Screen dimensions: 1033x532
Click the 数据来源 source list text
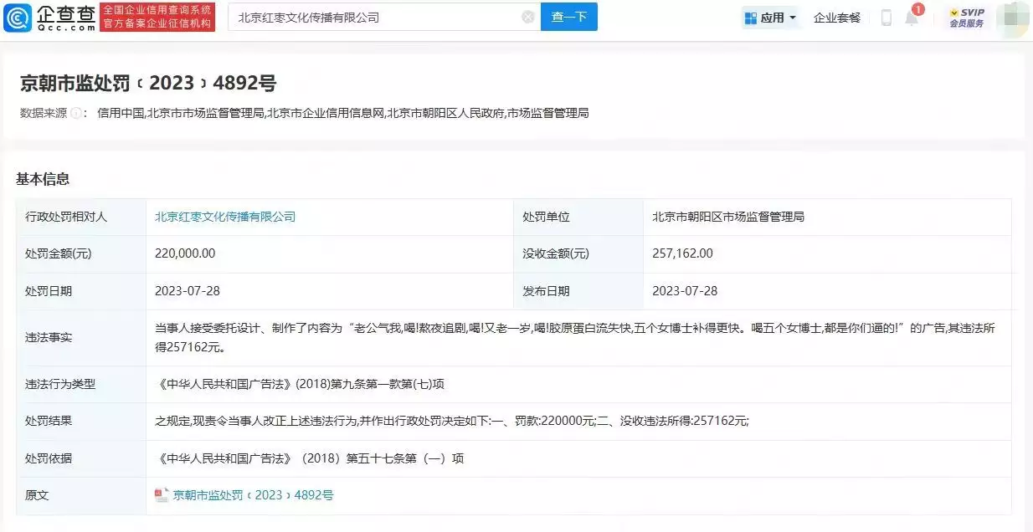click(343, 113)
